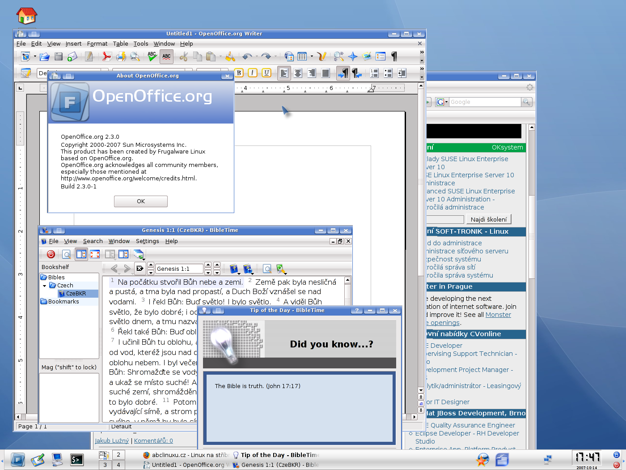This screenshot has height=470, width=626.
Task: Open the Settings menu in BibleTime
Action: (148, 241)
